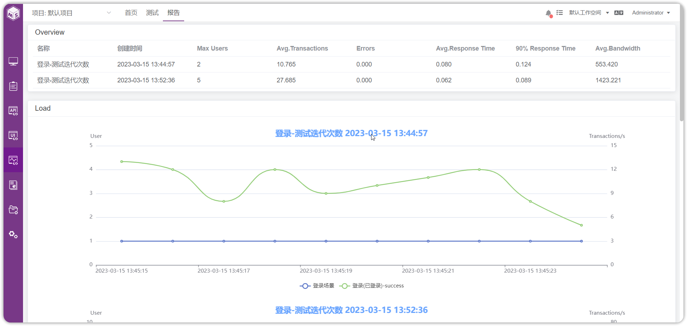The image size is (687, 326).
Task: Open the report statistics sidebar icon
Action: tap(13, 185)
